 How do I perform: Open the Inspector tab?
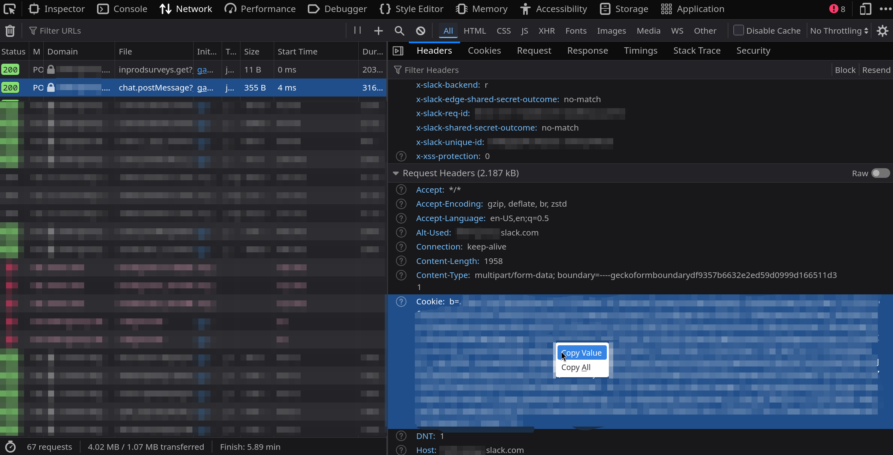click(x=57, y=9)
